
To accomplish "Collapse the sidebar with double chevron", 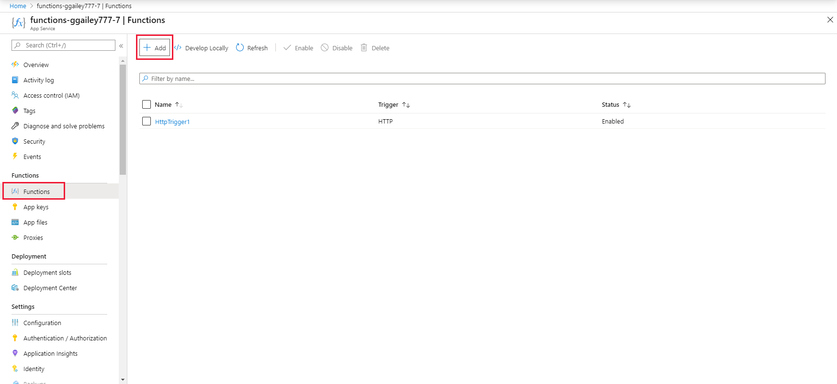I will (x=121, y=45).
